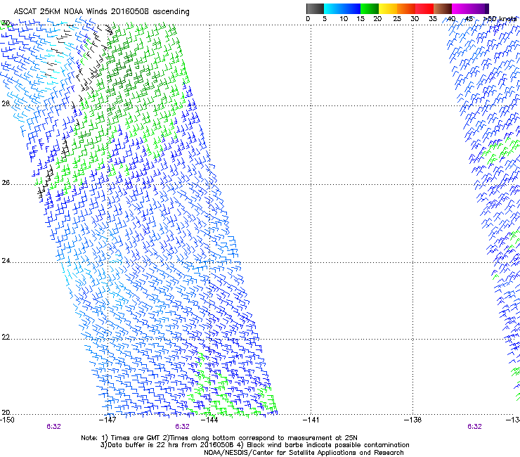The width and height of the screenshot is (520, 457).
Task: Click the latitude label '24'
Action: (6, 261)
